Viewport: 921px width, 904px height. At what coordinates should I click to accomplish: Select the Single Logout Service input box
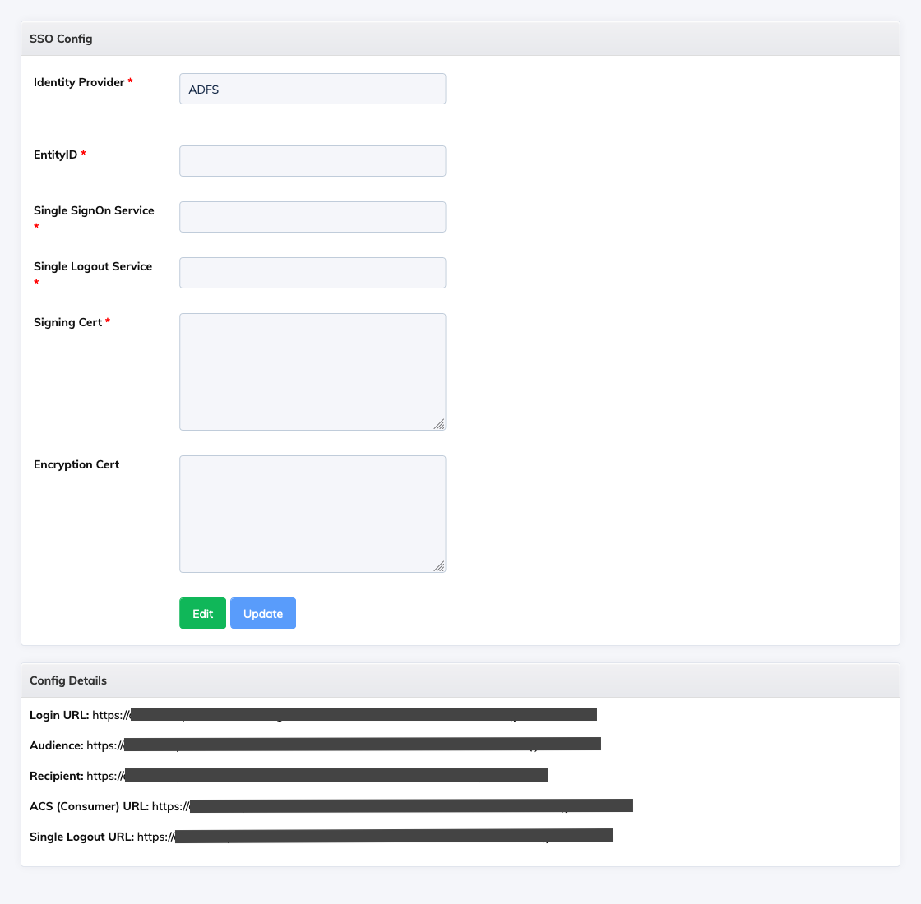coord(312,272)
